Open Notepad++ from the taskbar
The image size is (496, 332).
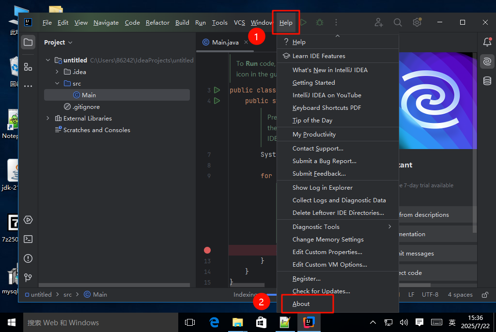tap(285, 322)
